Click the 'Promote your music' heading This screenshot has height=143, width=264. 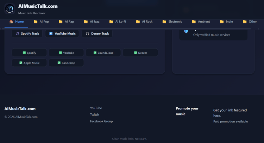tap(187, 111)
